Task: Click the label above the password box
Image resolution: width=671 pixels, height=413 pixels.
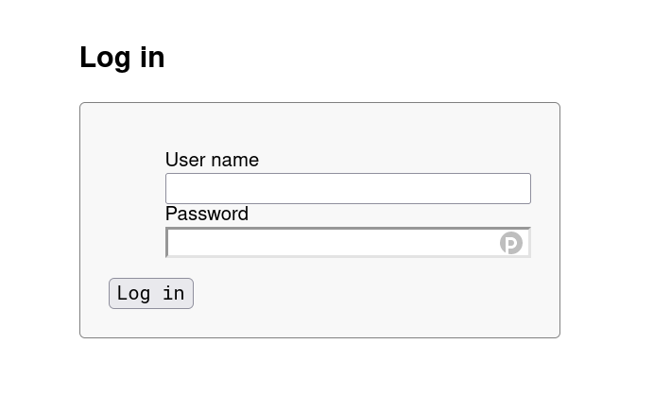Action: 206,214
